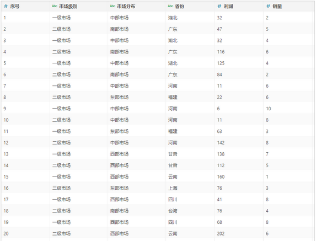Click 序号 cell 20
Screen dimensions: 316x241
6,233
